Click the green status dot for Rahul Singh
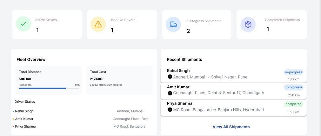Image resolution: width=321 pixels, height=136 pixels. pos(13,111)
